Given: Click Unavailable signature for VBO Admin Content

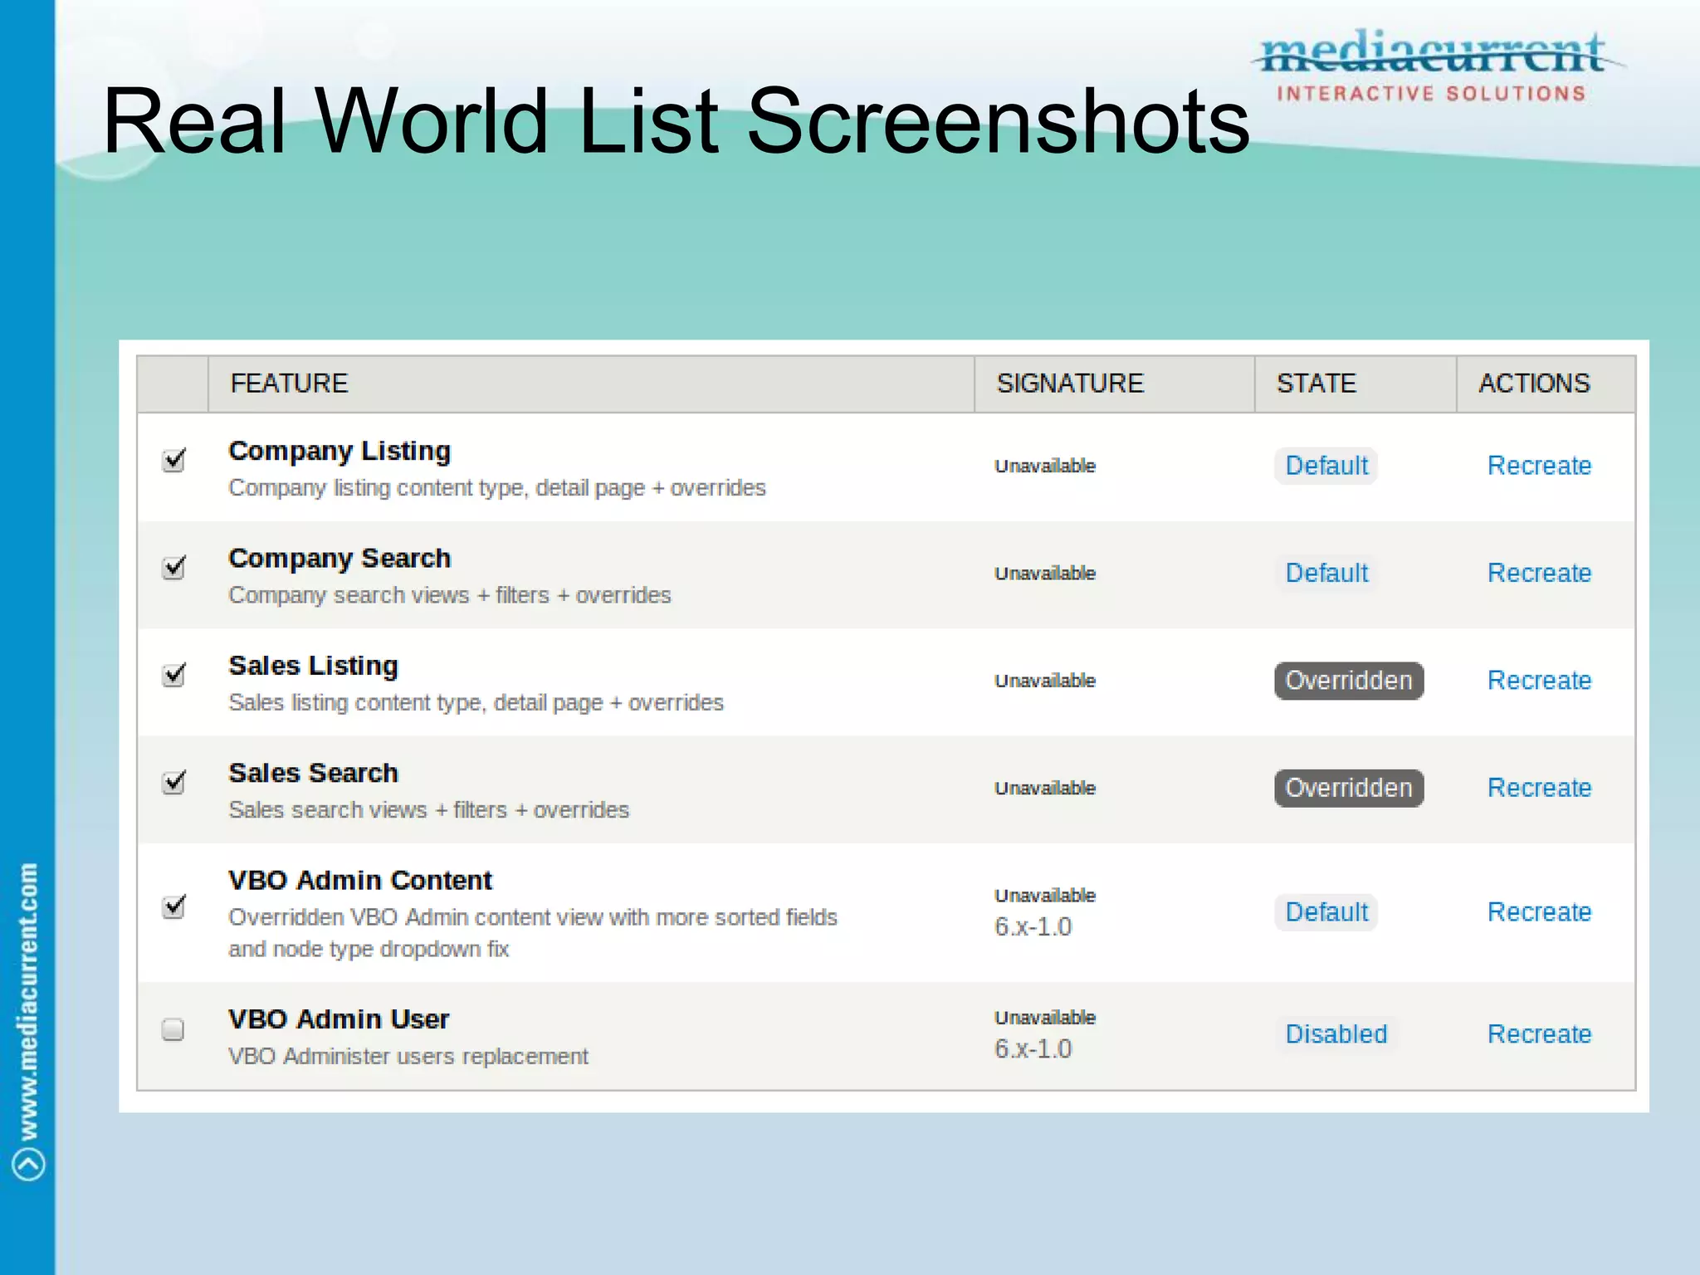Looking at the screenshot, I should (x=1045, y=896).
